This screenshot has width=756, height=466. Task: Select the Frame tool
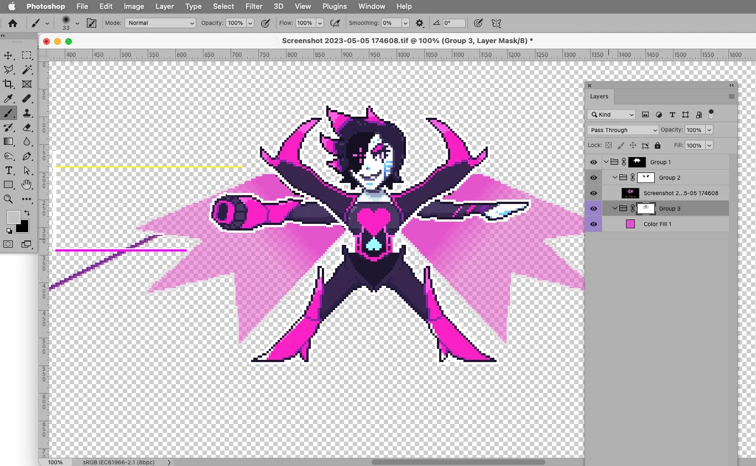pos(27,84)
